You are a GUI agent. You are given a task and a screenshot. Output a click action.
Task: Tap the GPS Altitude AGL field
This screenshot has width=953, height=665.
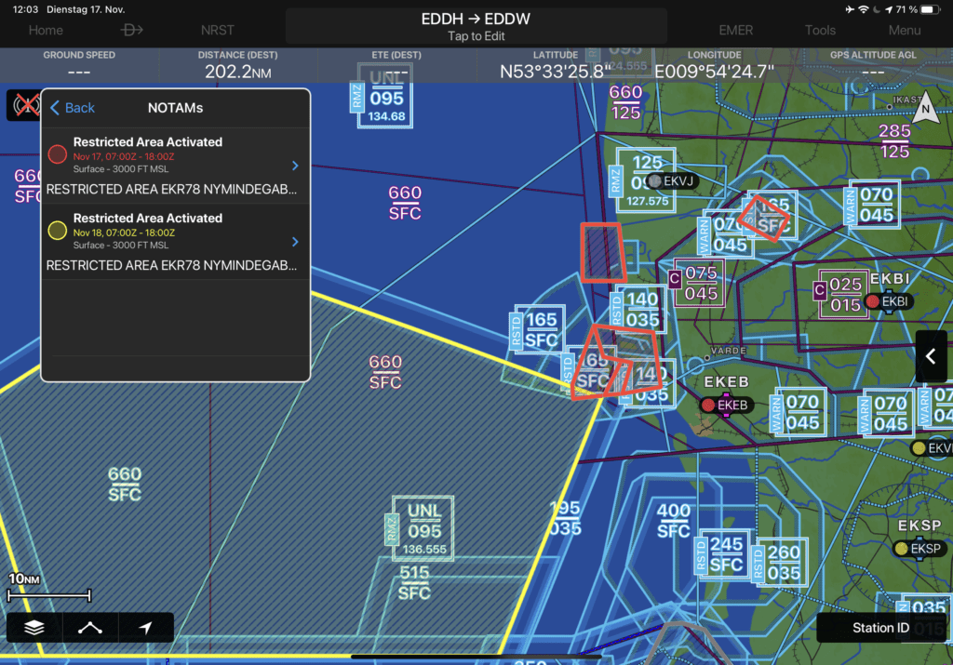tap(873, 64)
